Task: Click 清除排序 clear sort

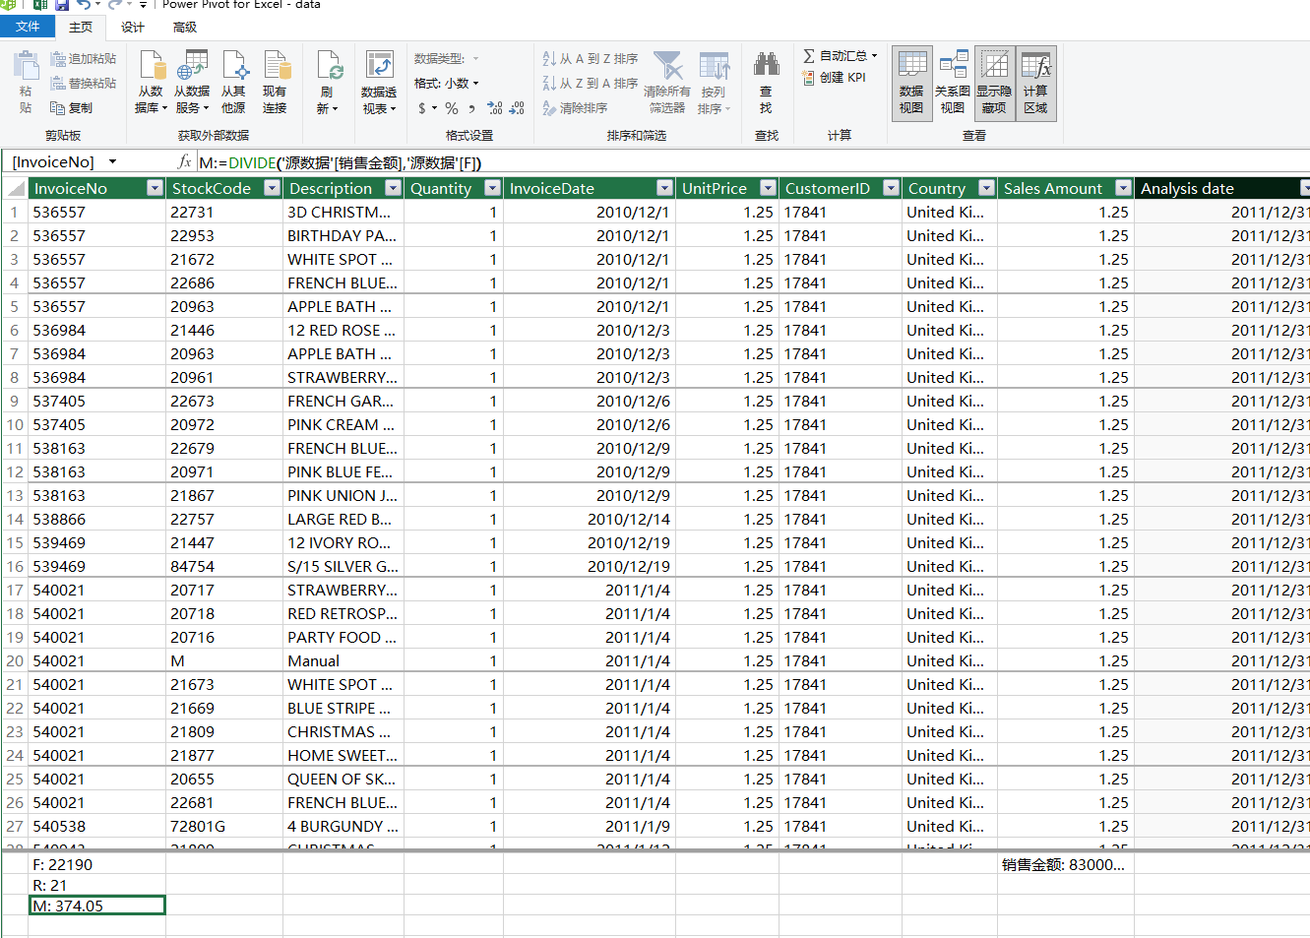Action: [x=575, y=108]
